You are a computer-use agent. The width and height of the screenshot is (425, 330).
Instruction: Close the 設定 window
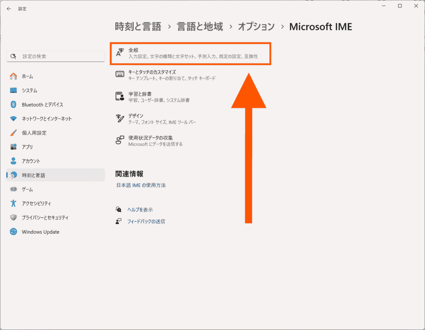tap(416, 6)
